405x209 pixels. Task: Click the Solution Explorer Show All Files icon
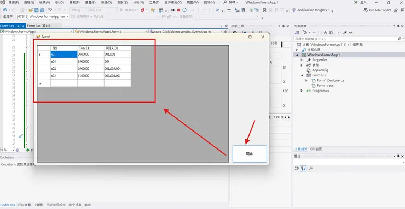pyautogui.click(x=331, y=32)
